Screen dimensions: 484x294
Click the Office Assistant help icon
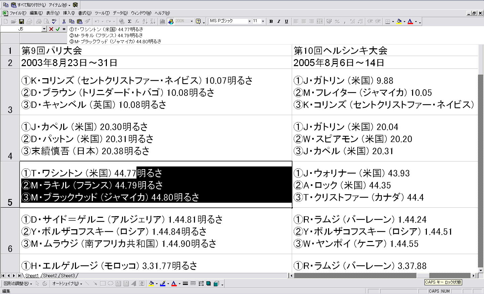(198, 21)
